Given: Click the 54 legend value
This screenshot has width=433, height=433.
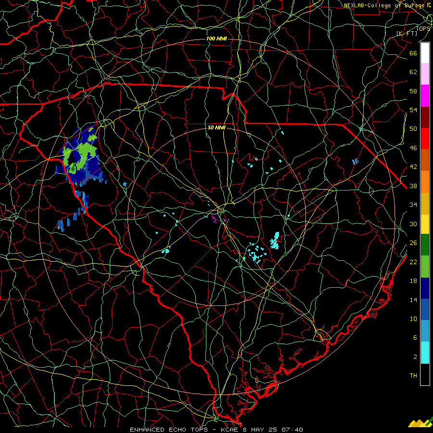Looking at the screenshot, I should pyautogui.click(x=413, y=110).
